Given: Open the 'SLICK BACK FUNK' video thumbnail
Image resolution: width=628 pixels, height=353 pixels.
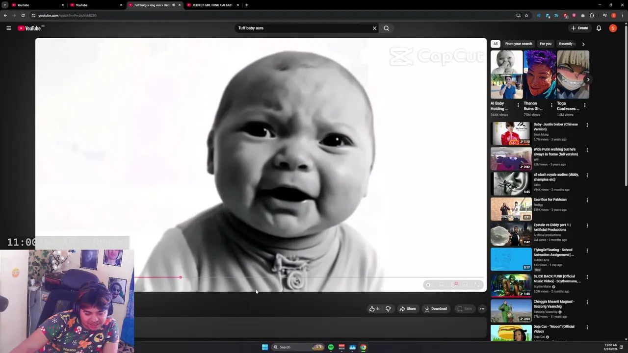Looking at the screenshot, I should pyautogui.click(x=511, y=285).
